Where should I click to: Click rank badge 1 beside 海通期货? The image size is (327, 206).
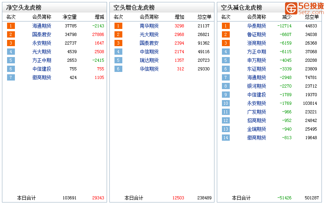[11, 26]
